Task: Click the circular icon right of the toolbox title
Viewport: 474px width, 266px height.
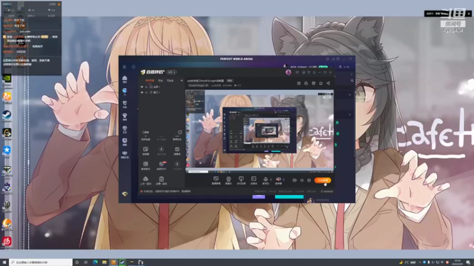Action: tap(180, 132)
